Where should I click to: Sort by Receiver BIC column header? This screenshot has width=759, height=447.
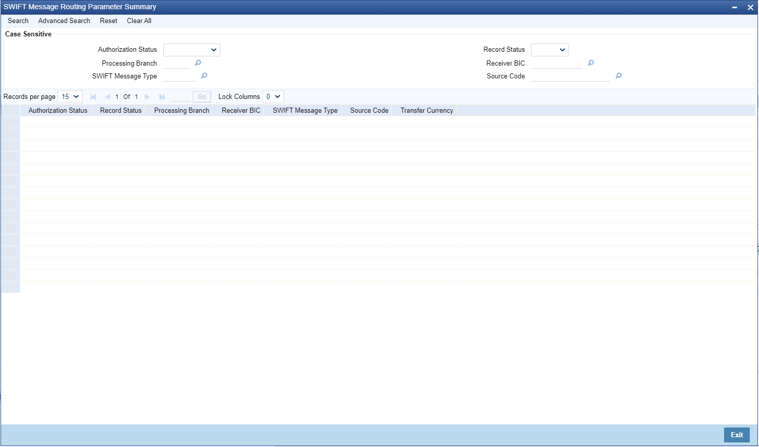[241, 111]
